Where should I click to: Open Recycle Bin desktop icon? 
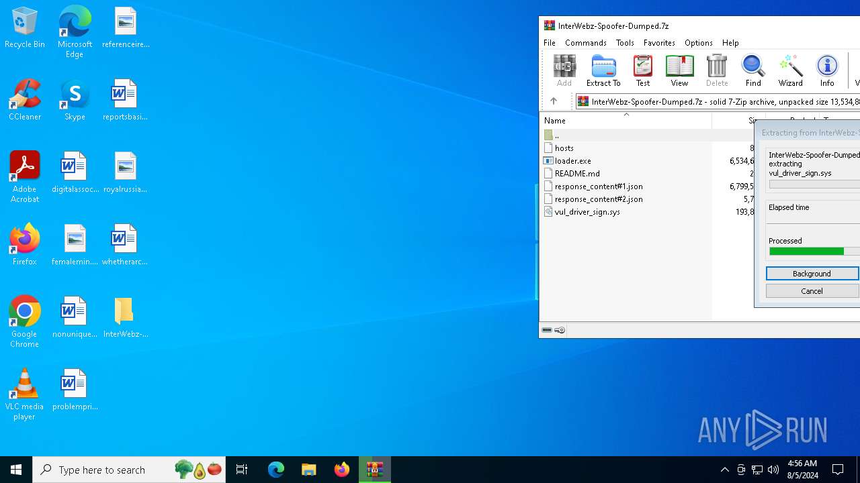click(25, 28)
